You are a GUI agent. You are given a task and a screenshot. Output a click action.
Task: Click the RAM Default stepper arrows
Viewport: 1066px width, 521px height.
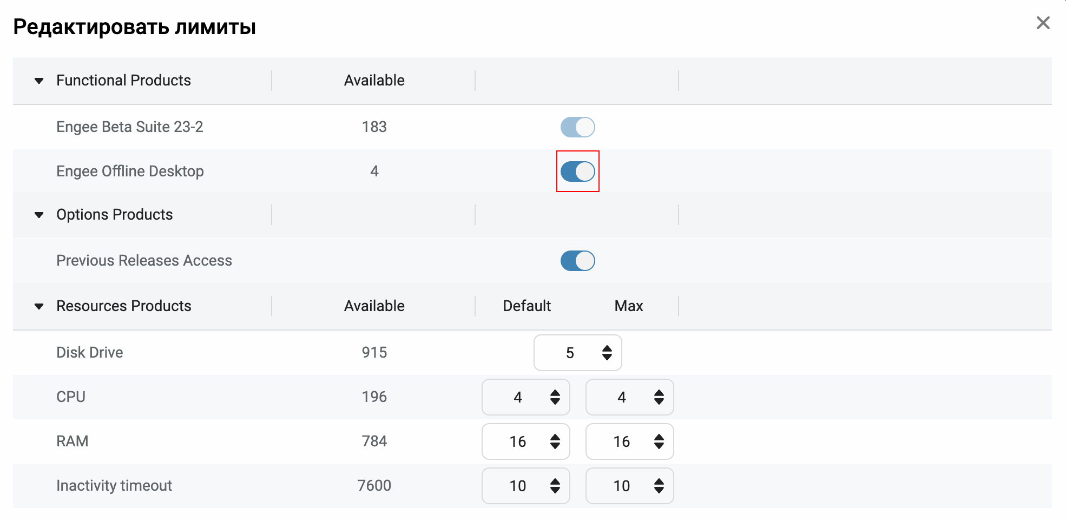point(555,441)
